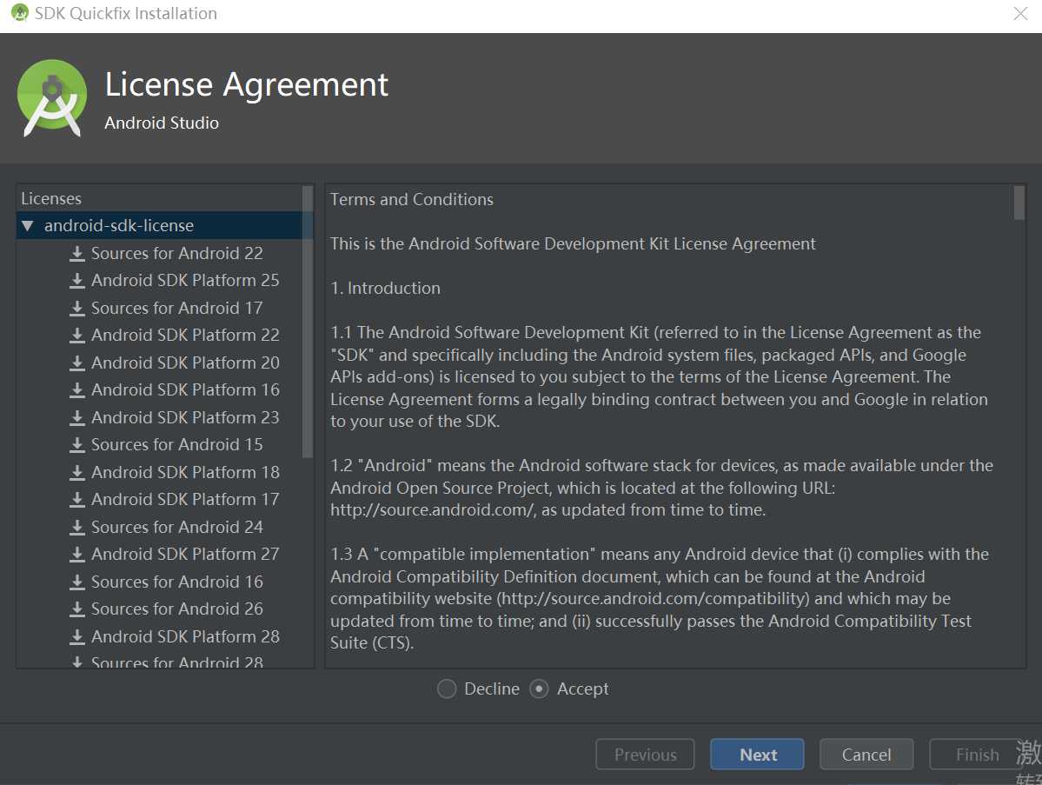Select the android-sdk-license row label
The image size is (1042, 785).
tap(119, 226)
